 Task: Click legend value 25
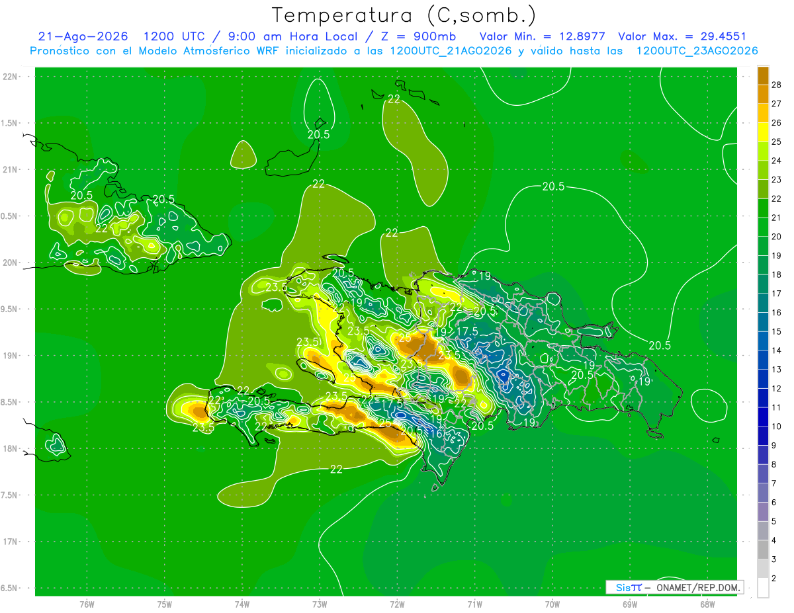pyautogui.click(x=777, y=142)
